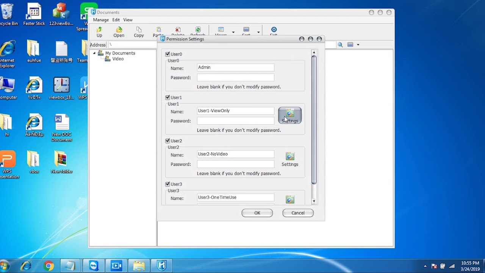
Task: Open the notepad-style taskbar icon
Action: pyautogui.click(x=71, y=266)
